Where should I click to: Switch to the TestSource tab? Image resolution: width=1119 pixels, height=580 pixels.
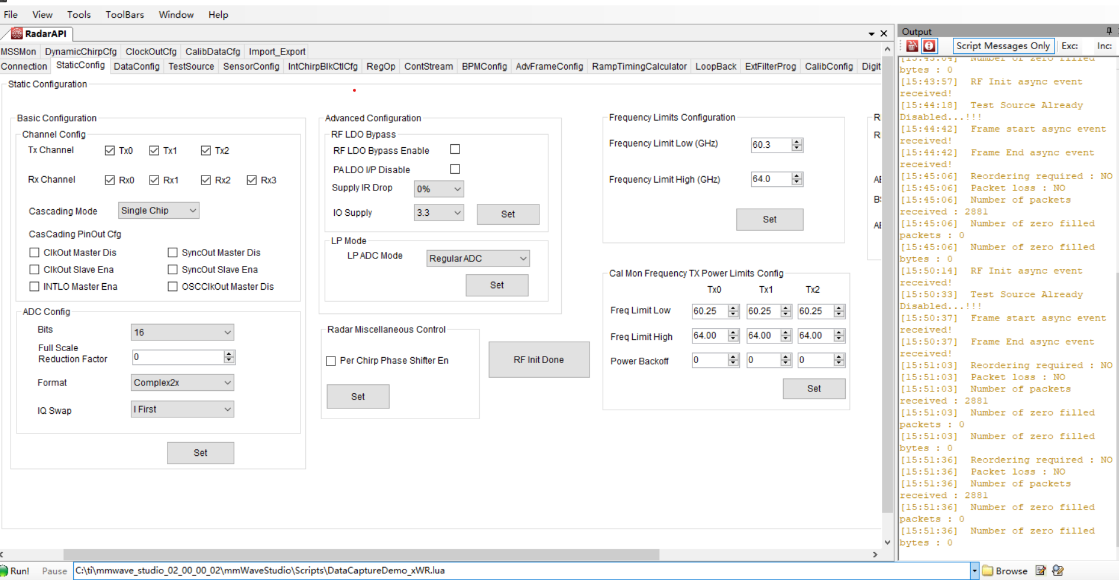pyautogui.click(x=191, y=66)
